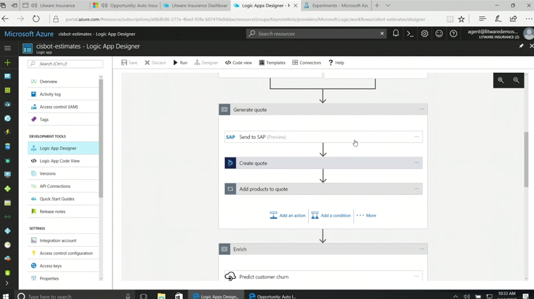
Task: Click the resource menu search box
Action: (65, 64)
